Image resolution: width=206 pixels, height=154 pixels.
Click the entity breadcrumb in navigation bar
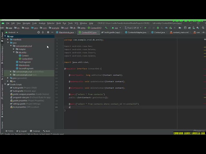click(x=81, y=28)
